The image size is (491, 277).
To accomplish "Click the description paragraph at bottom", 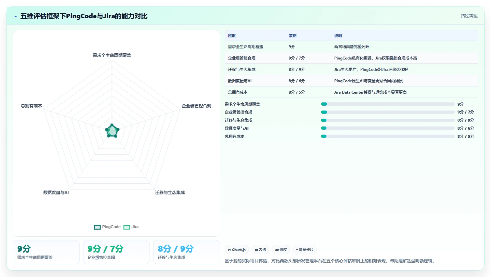I will click(330, 261).
